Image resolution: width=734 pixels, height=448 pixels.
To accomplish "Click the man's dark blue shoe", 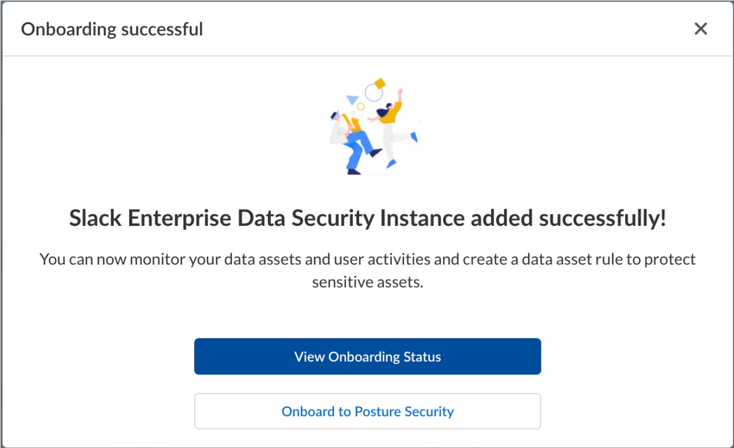I will (376, 153).
